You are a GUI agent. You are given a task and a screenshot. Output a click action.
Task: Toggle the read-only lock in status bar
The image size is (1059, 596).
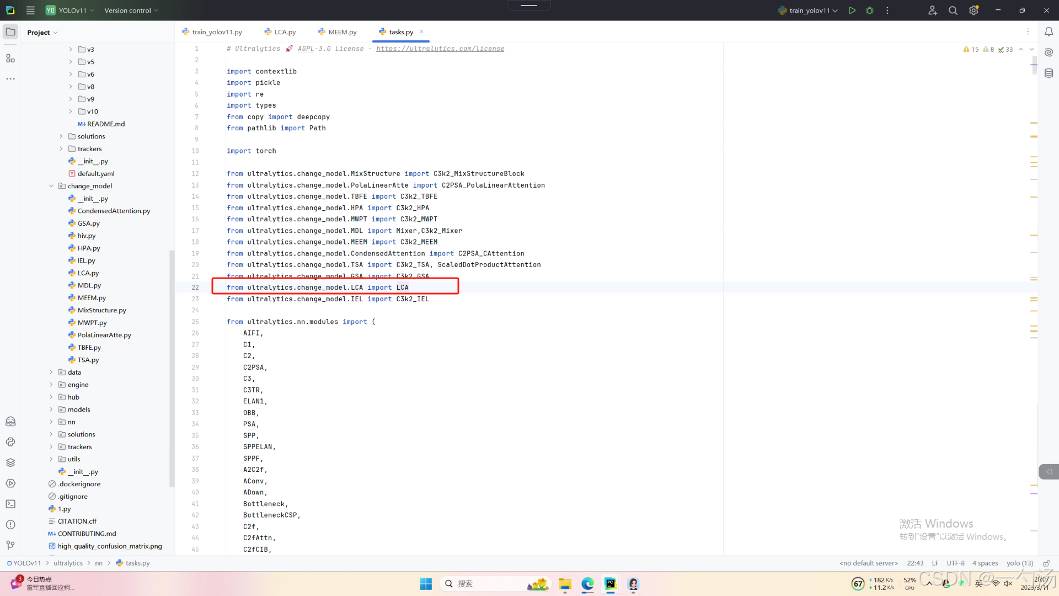(x=1046, y=563)
